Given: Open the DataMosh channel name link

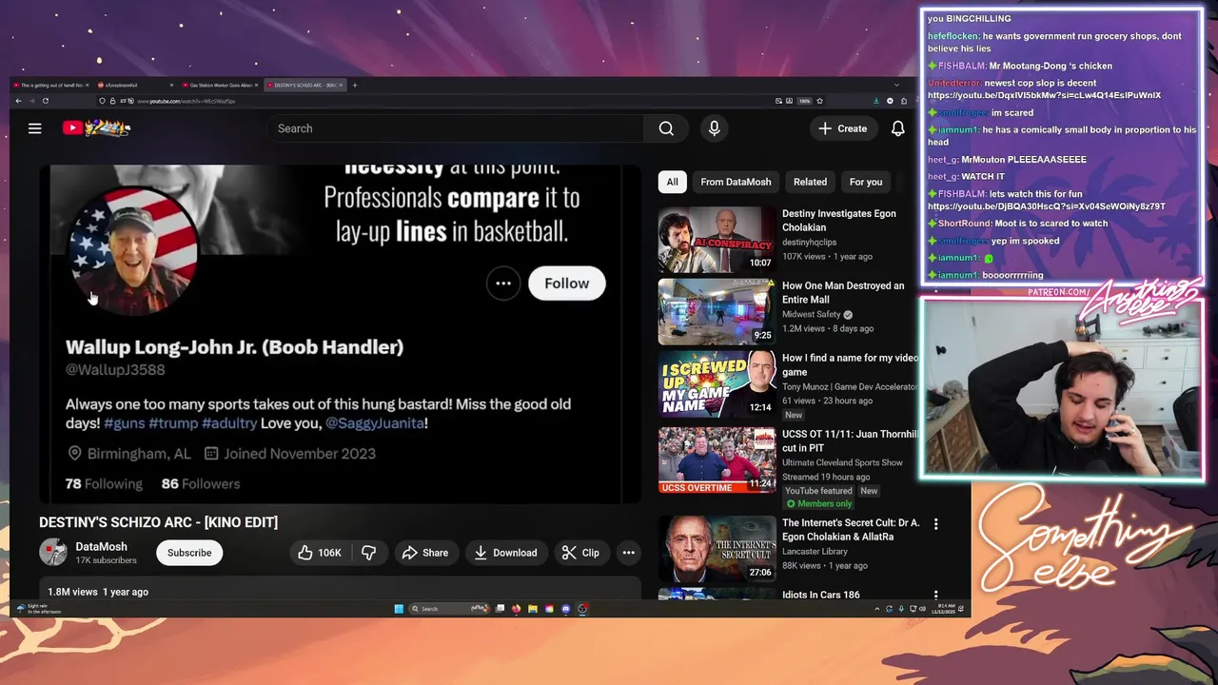Looking at the screenshot, I should click(x=101, y=547).
